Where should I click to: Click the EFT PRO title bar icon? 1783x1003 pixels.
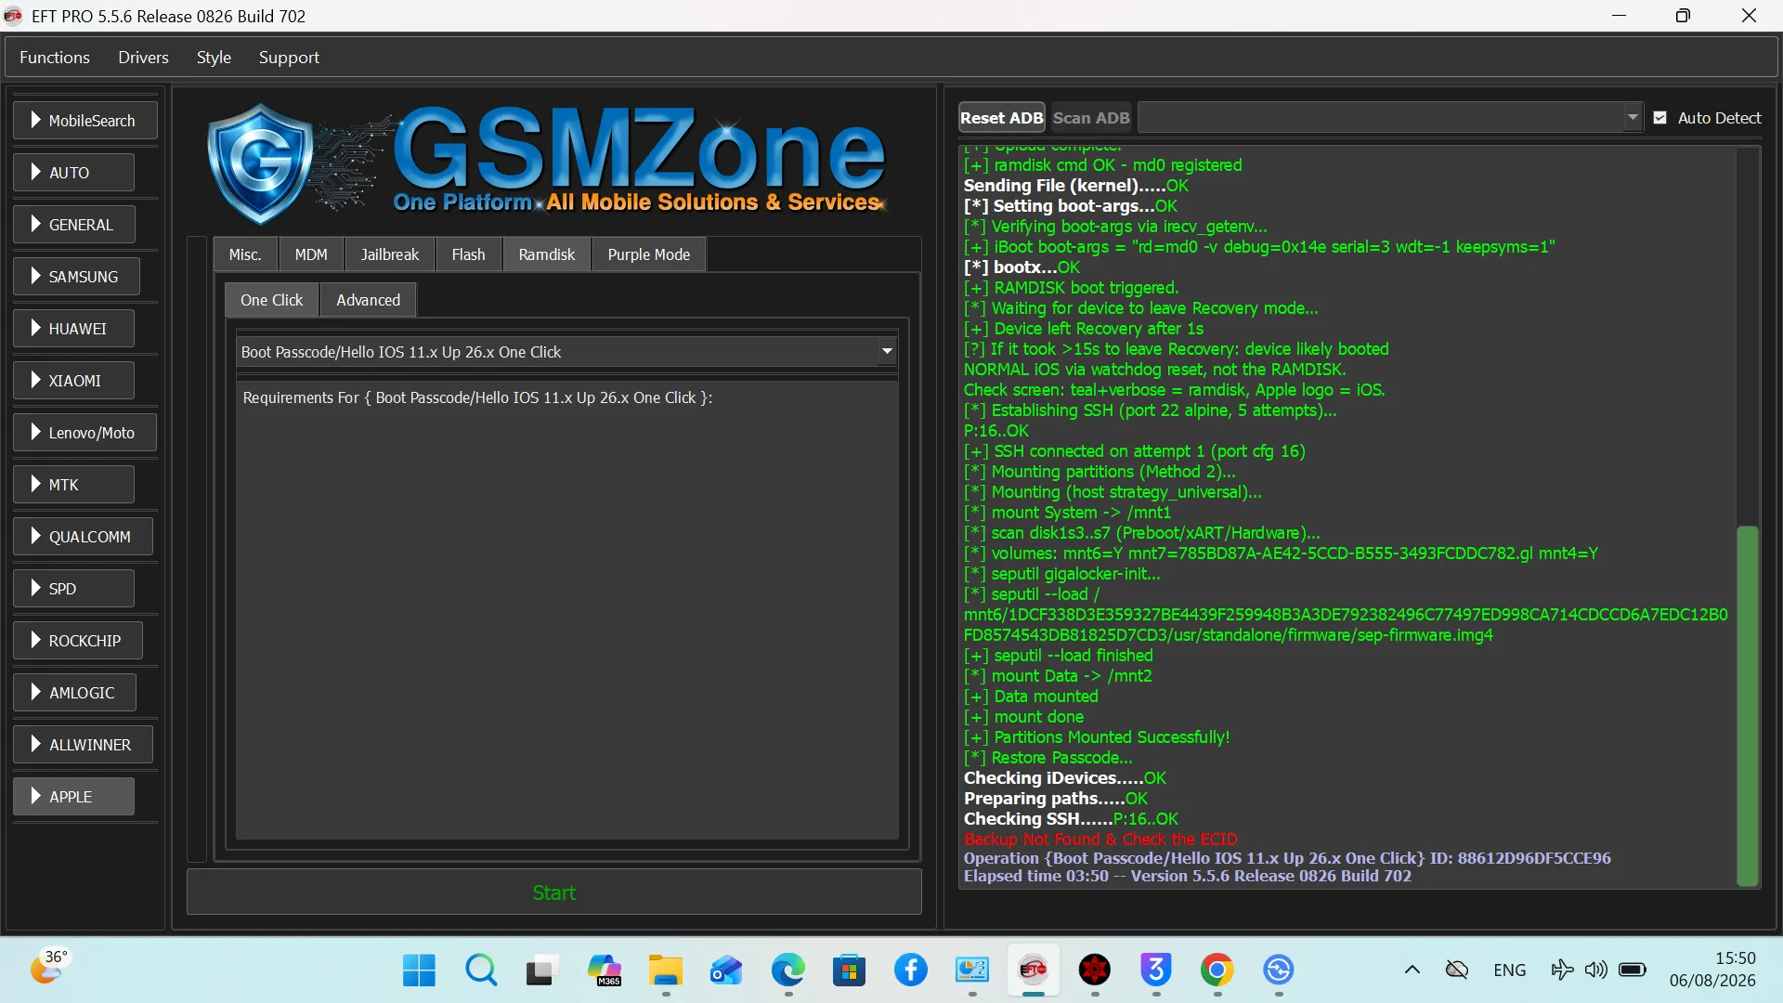click(x=14, y=16)
